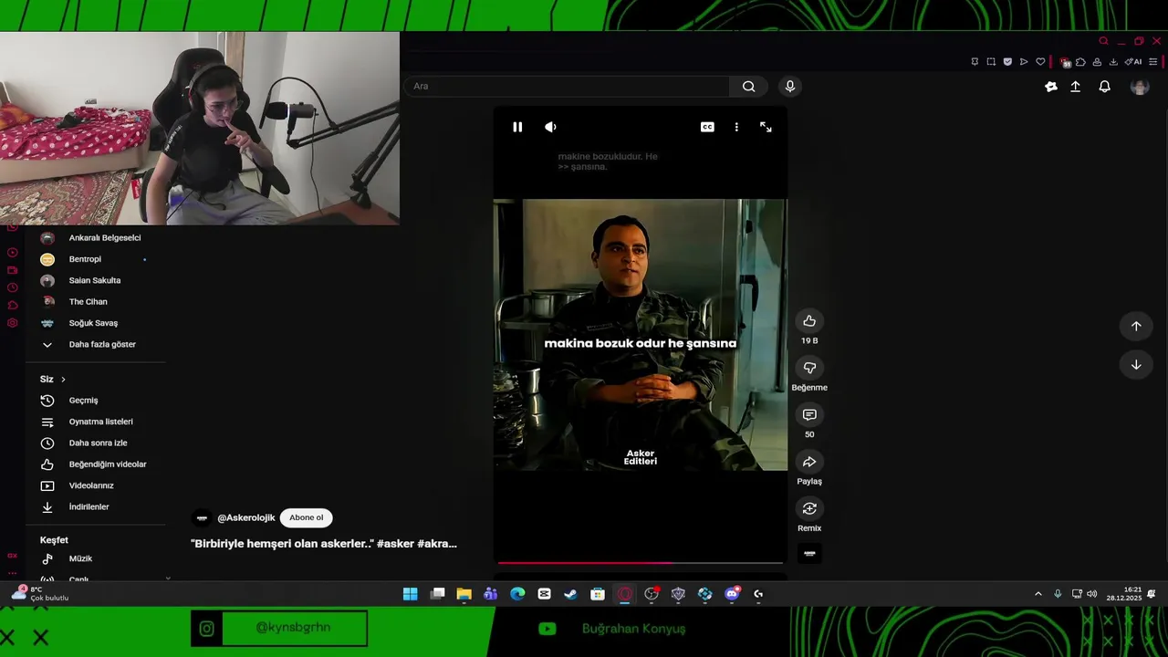Open Opera tab search magnifier
Screen dimensions: 1168x657
(1103, 41)
